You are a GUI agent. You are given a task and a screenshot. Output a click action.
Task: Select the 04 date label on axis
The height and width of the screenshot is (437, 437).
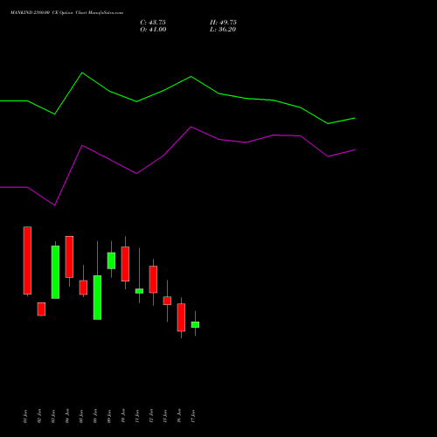coord(67,416)
